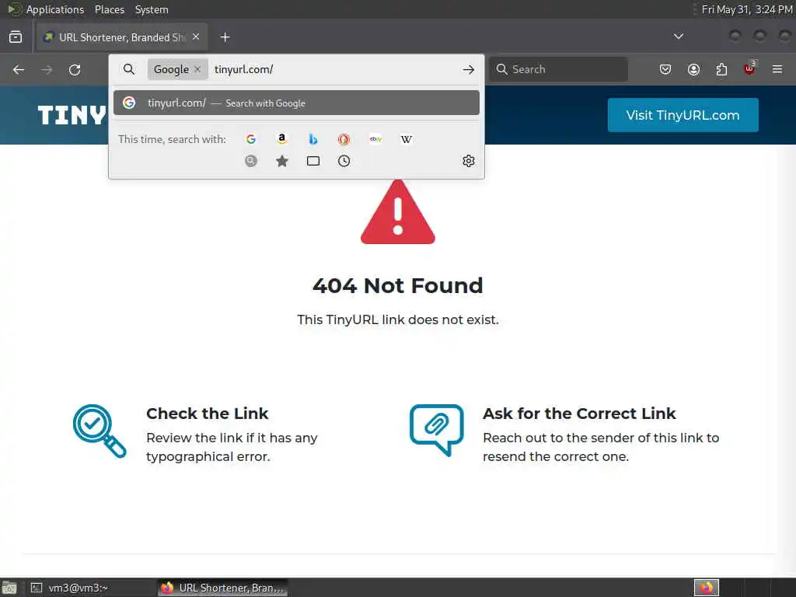Open the System menu
796x597 pixels.
(x=152, y=9)
